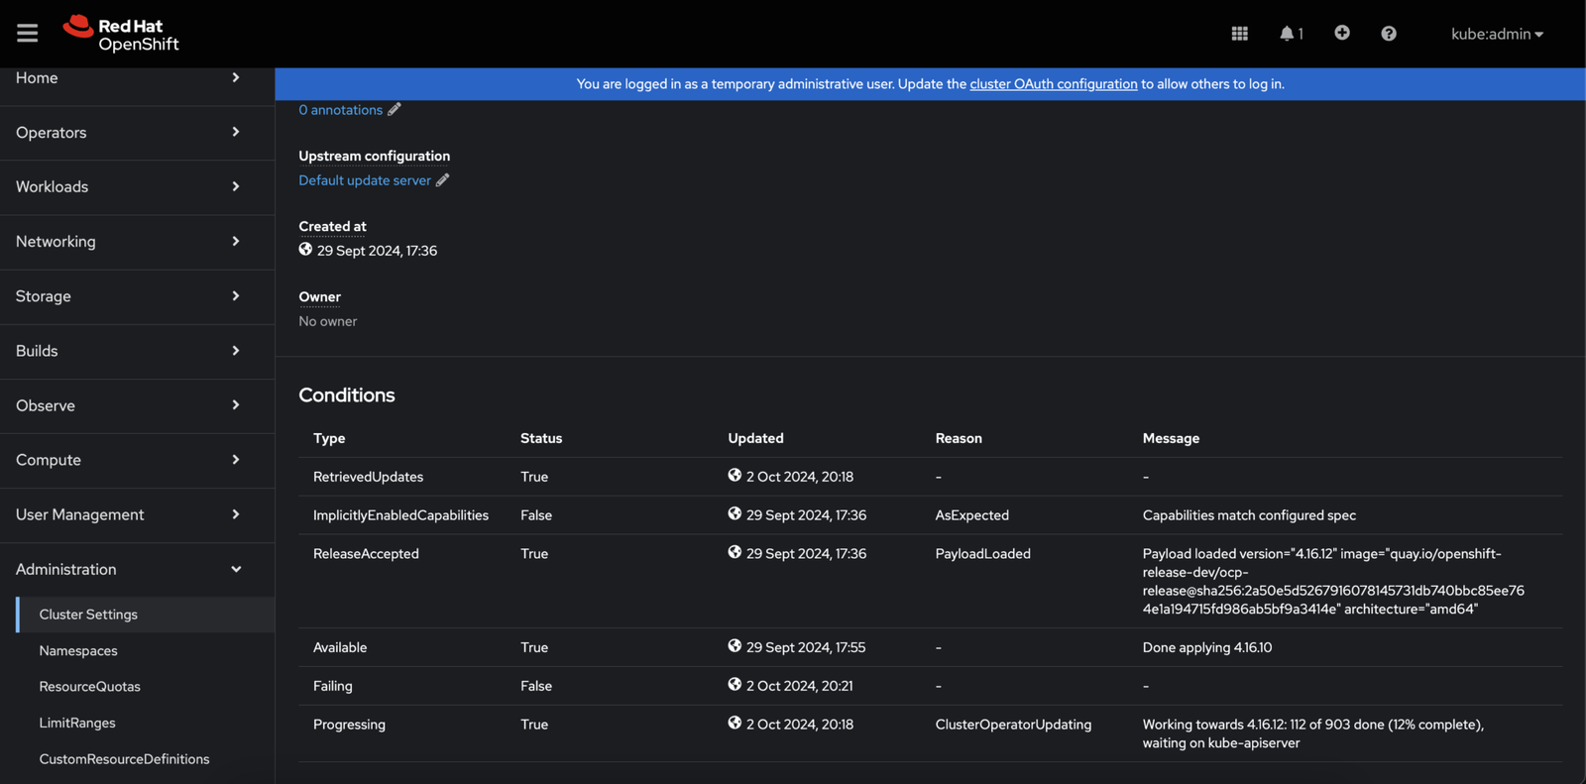Image resolution: width=1586 pixels, height=784 pixels.
Task: Open the kube:admin user dropdown
Action: (x=1497, y=34)
